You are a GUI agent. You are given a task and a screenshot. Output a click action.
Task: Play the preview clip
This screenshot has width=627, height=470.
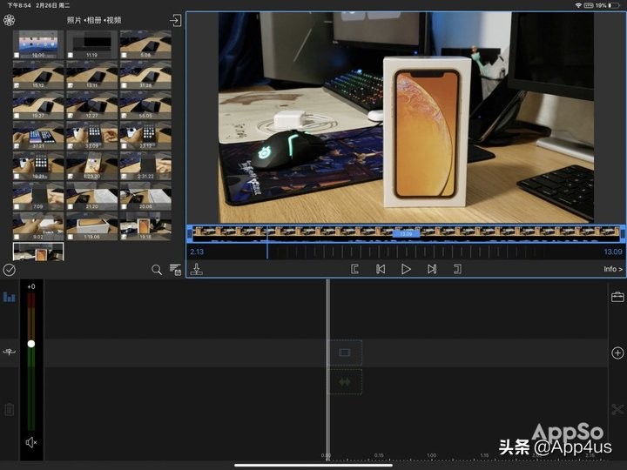click(x=406, y=269)
